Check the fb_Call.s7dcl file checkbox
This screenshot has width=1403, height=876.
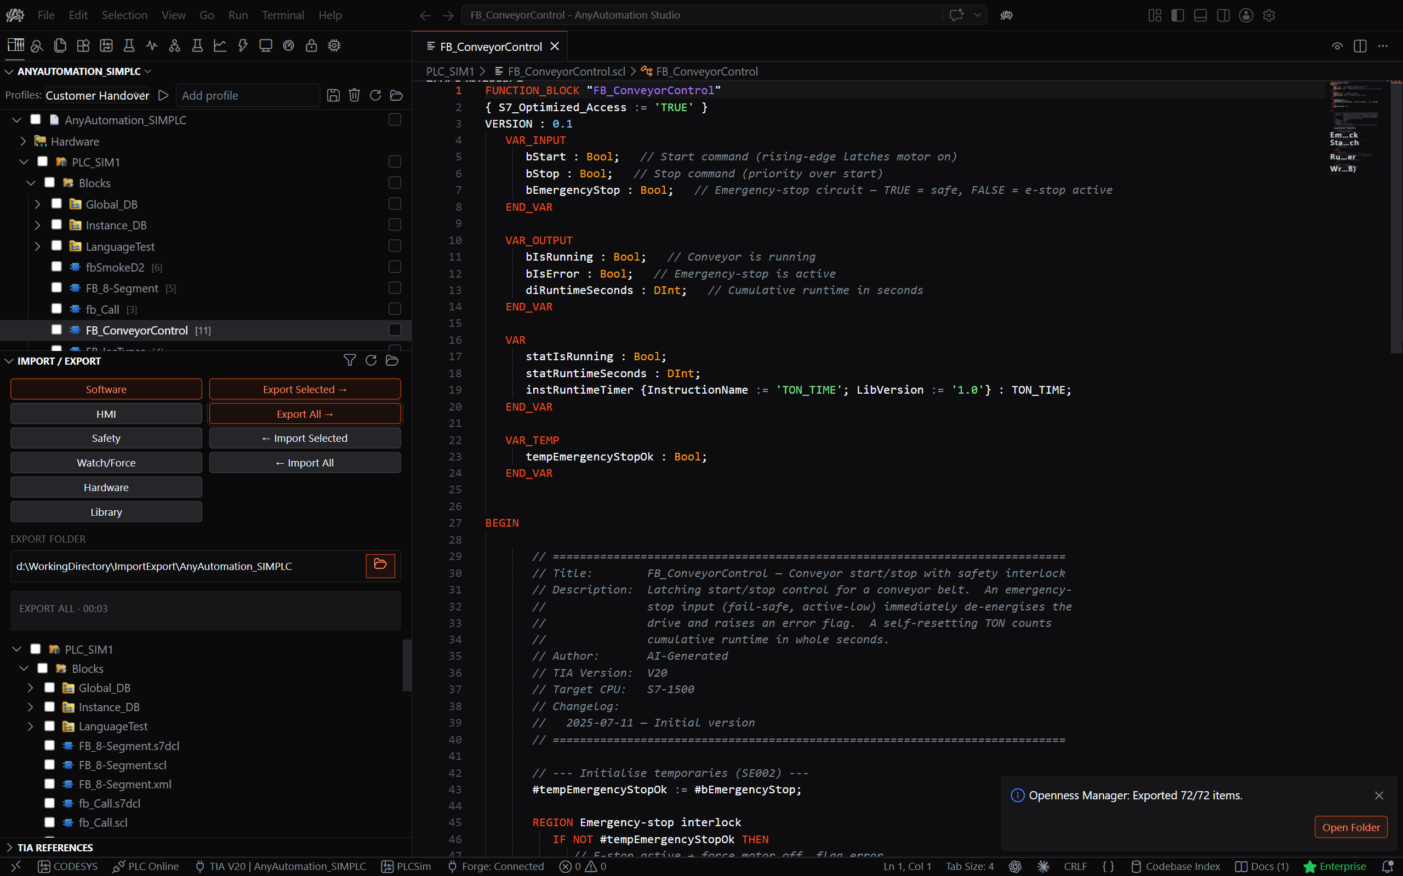[50, 803]
